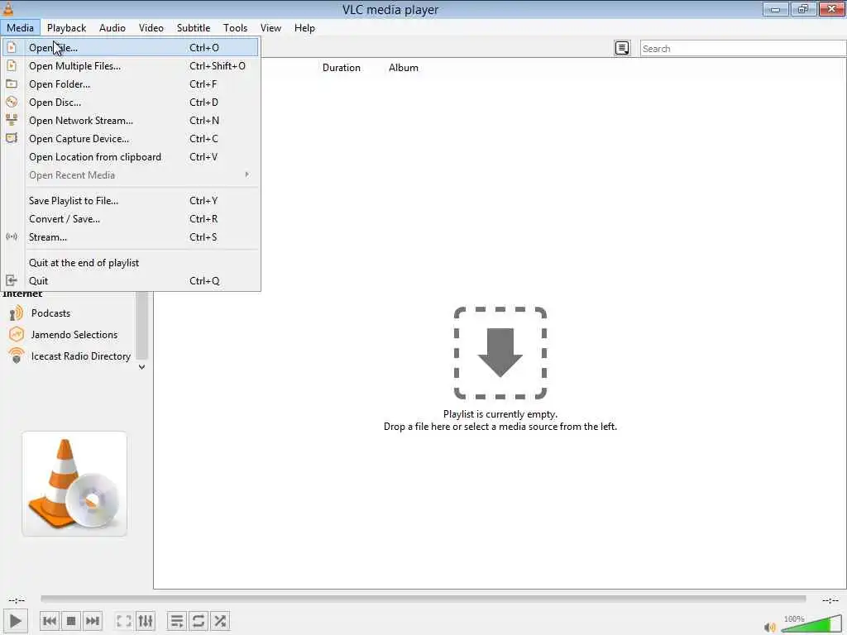Click the empty playlist drop icon

coord(500,353)
